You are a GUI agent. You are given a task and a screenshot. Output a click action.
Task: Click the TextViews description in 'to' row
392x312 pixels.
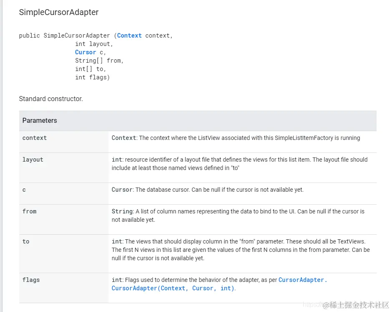240,250
